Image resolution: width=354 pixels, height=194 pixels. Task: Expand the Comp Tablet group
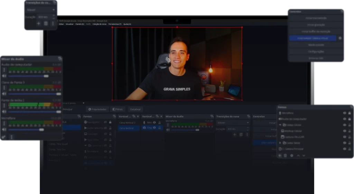280,143
